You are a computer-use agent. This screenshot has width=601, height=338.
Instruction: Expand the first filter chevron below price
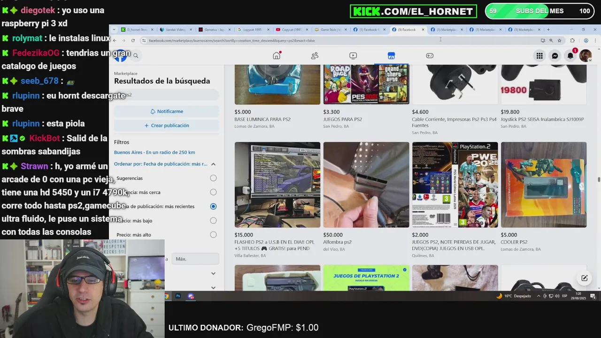pos(213,273)
